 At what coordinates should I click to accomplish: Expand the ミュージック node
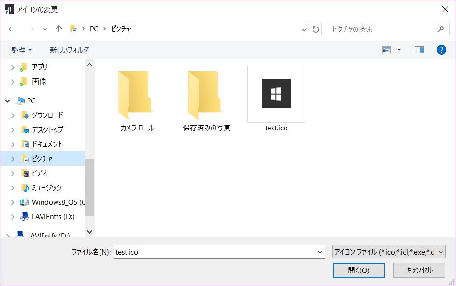click(x=13, y=188)
